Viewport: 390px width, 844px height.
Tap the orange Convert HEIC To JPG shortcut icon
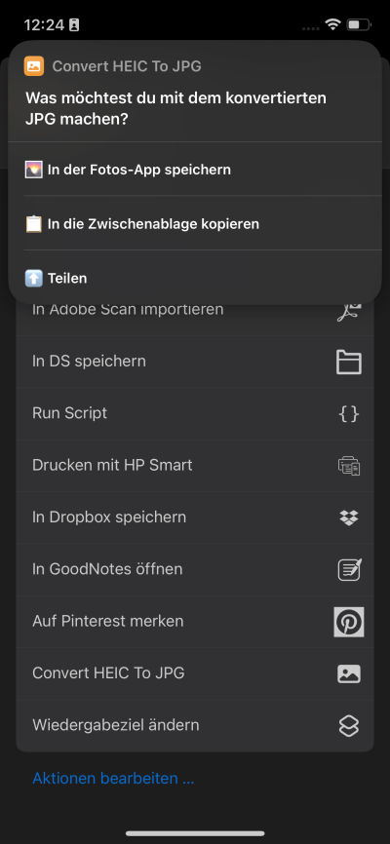click(34, 66)
